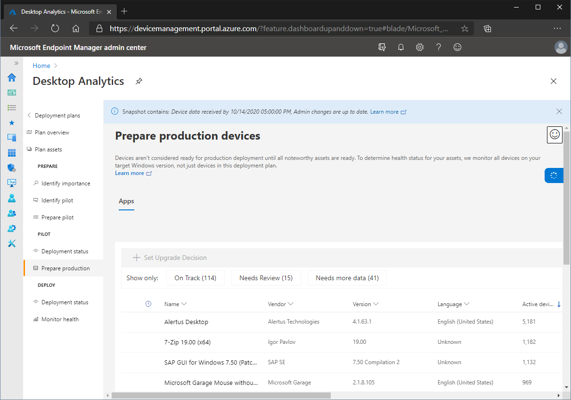Open the Directory and subscription filter icon
The height and width of the screenshot is (400, 571).
[382, 47]
